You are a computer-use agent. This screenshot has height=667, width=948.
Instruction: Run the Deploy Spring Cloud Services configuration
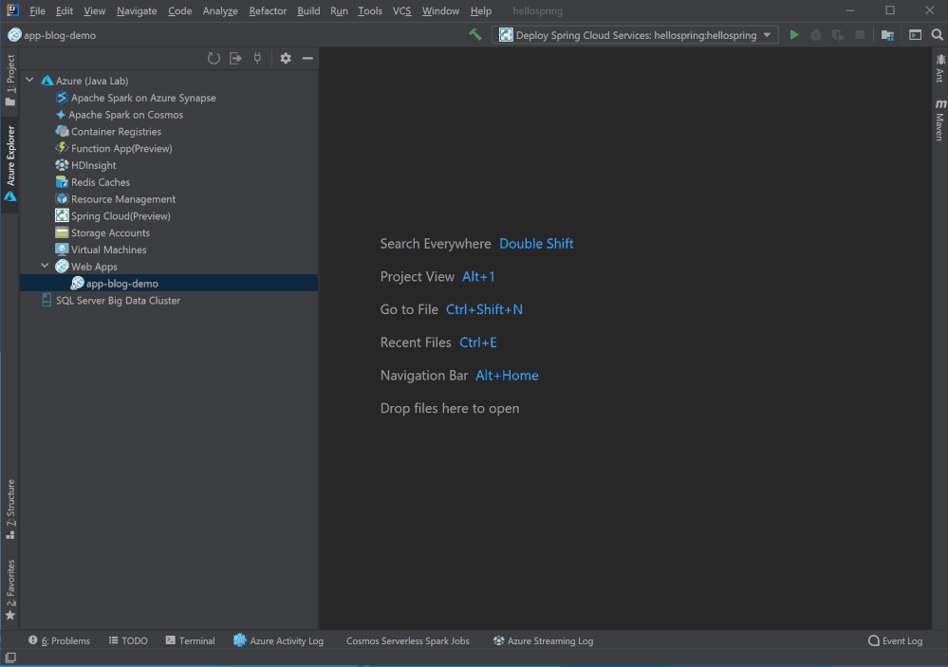pos(794,35)
